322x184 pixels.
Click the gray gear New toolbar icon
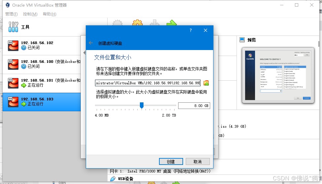[x=118, y=22]
